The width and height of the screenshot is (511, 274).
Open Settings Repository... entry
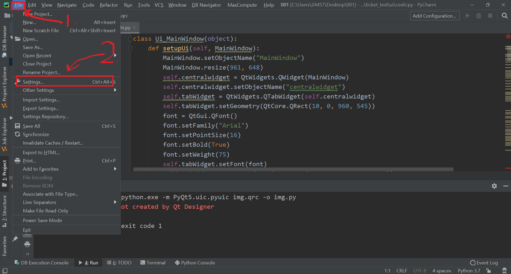point(67,117)
